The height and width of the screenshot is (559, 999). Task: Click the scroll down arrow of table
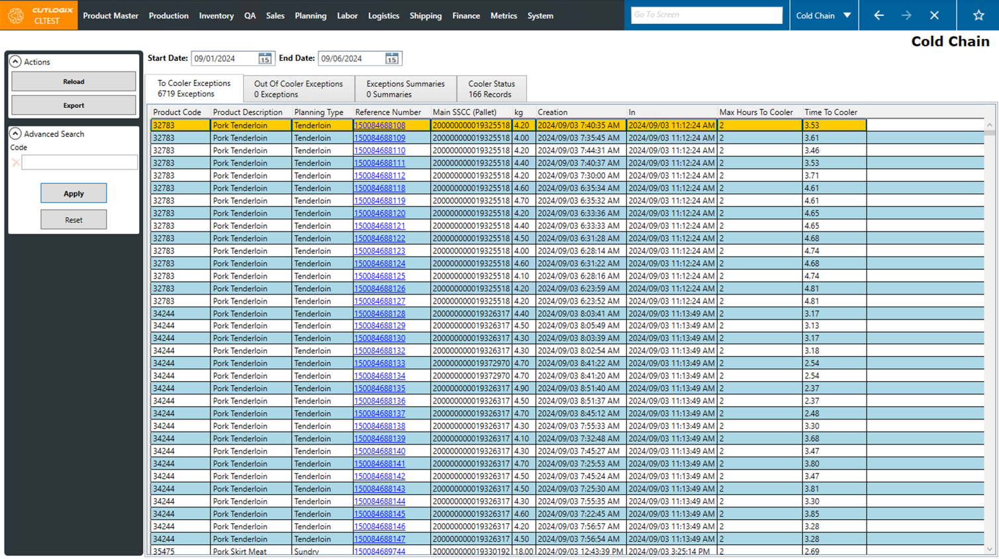point(989,549)
